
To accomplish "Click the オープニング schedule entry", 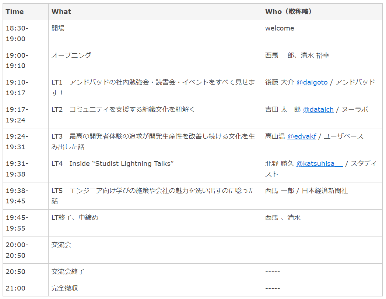I will point(71,55).
